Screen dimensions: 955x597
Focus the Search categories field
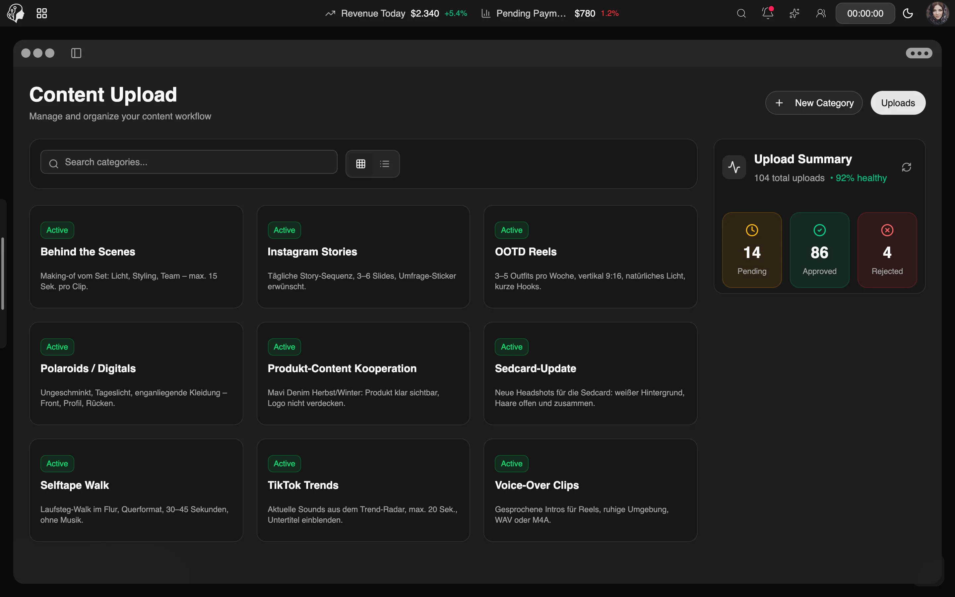click(189, 162)
